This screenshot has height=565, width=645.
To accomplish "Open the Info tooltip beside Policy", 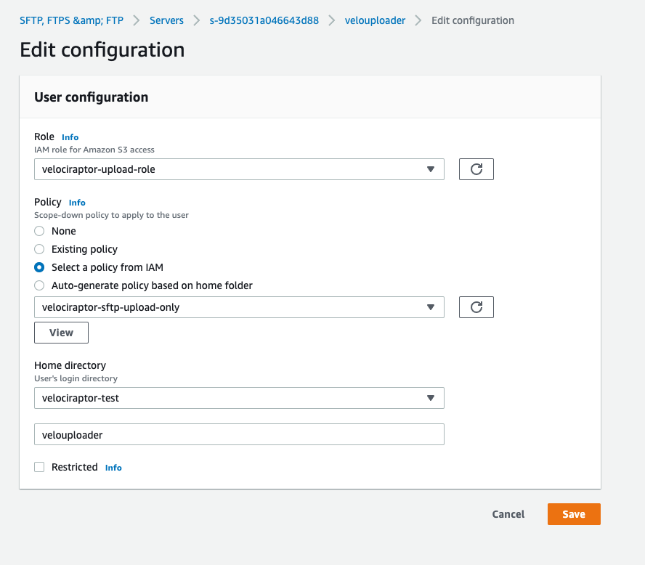I will (x=77, y=203).
